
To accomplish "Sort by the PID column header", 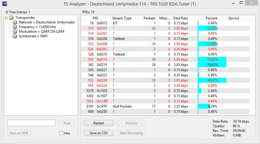I will click(x=95, y=18).
